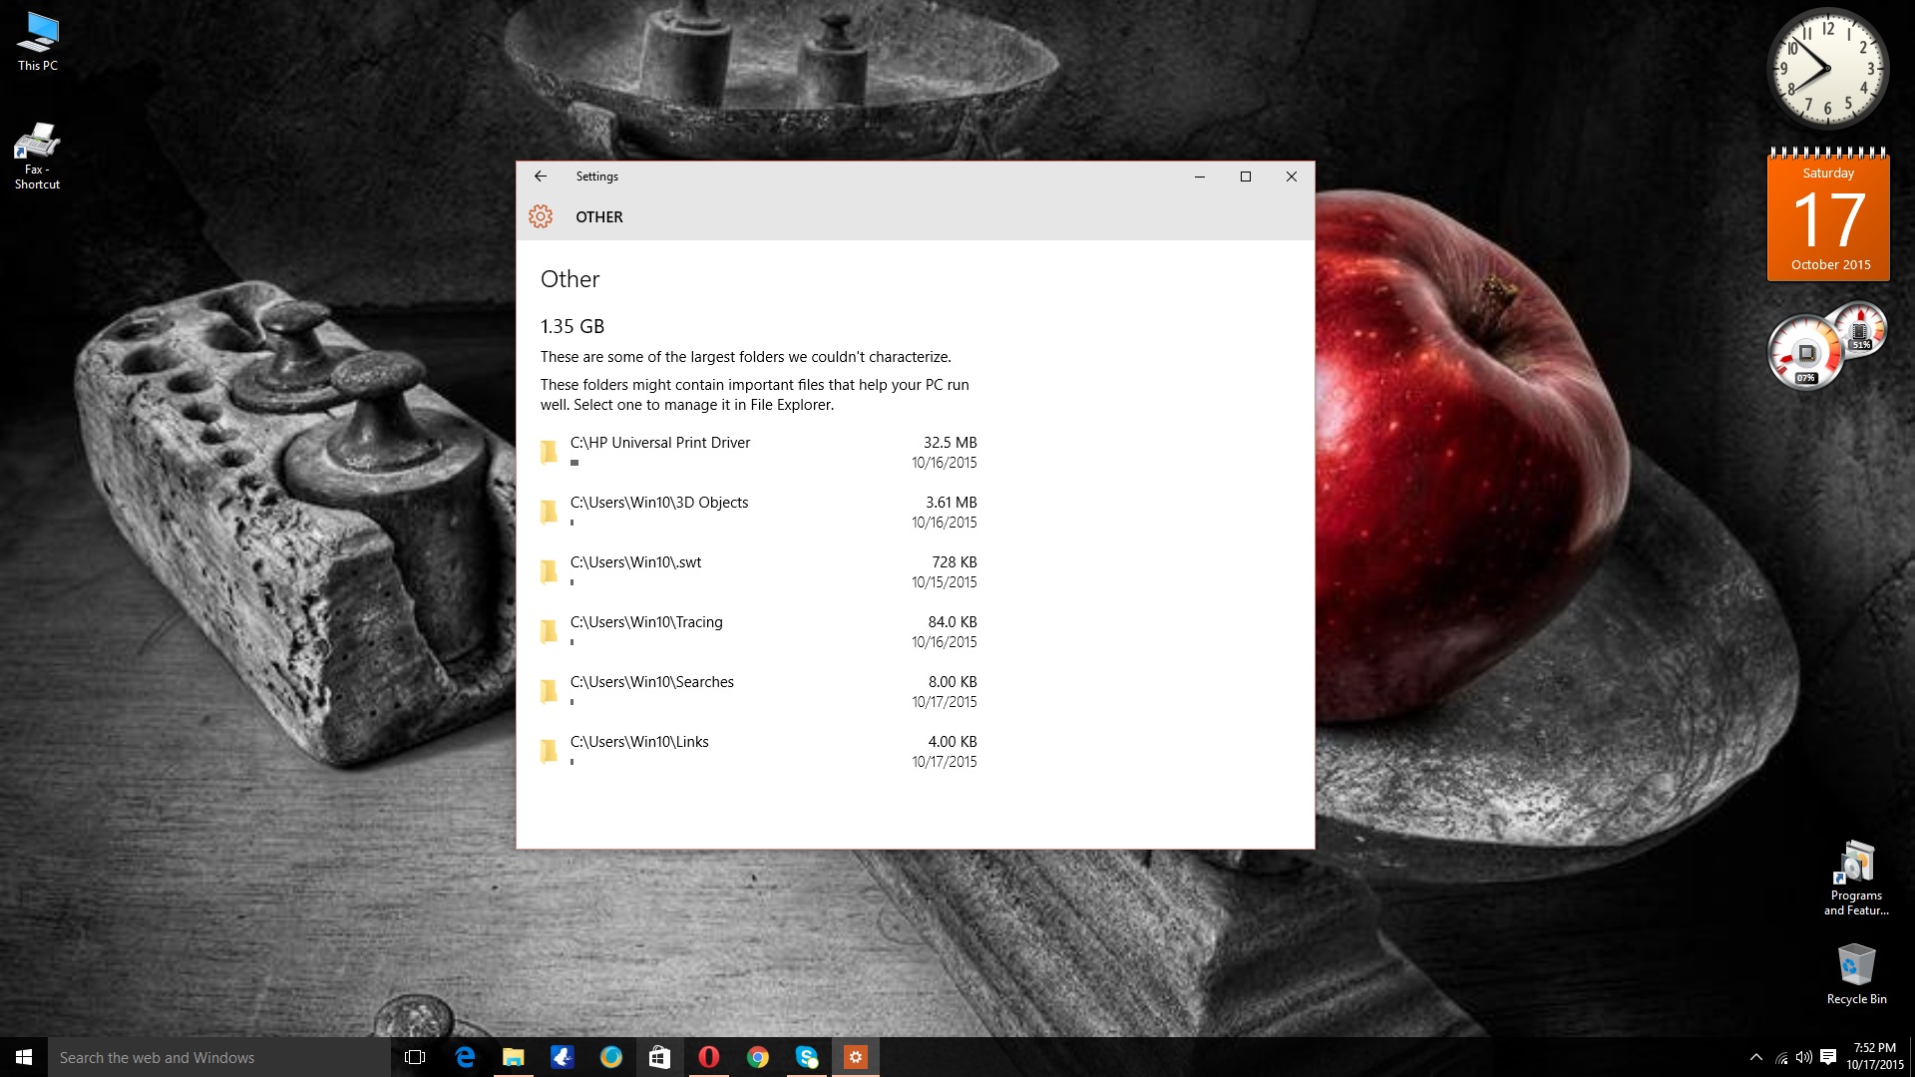Viewport: 1915px width, 1077px height.
Task: Open Google Chrome from the taskbar
Action: 758,1057
